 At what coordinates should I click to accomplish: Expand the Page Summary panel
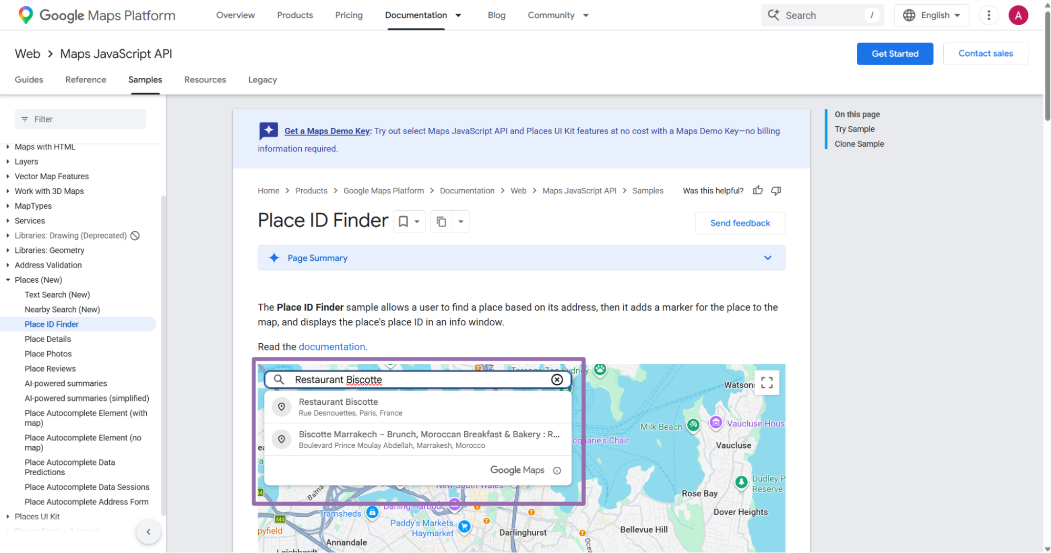pyautogui.click(x=768, y=258)
